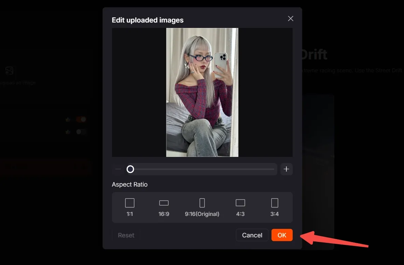
Task: Close the Edit uploaded images dialog
Action: (x=290, y=18)
